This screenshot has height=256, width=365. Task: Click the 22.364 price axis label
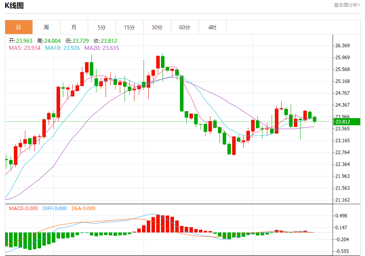coord(342,165)
